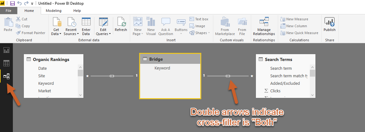Select the Keyword field in Bridge table
Viewport: 365px width, 132px height.
click(162, 68)
